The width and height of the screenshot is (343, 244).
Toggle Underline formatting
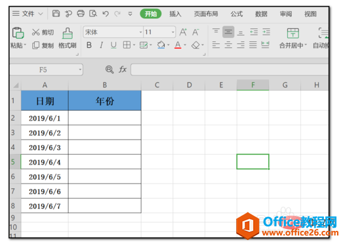coord(113,45)
